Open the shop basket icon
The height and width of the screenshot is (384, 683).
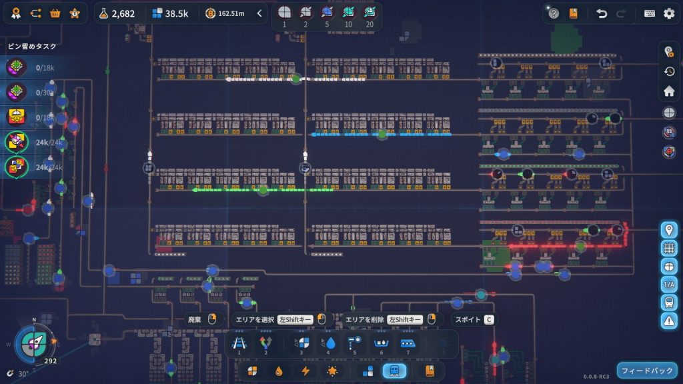pyautogui.click(x=55, y=13)
